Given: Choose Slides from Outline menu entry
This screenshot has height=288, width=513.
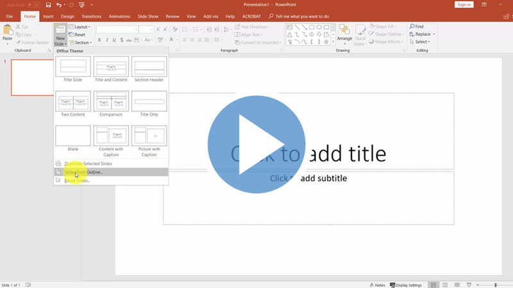Looking at the screenshot, I should (83, 172).
